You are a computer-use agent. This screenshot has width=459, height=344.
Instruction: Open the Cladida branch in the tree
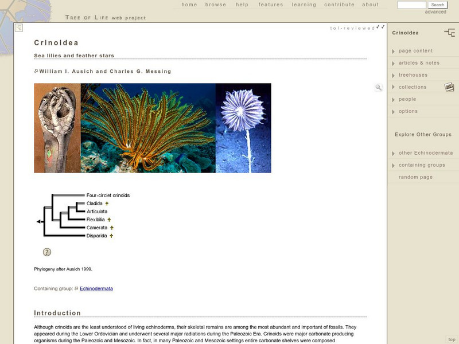94,204
